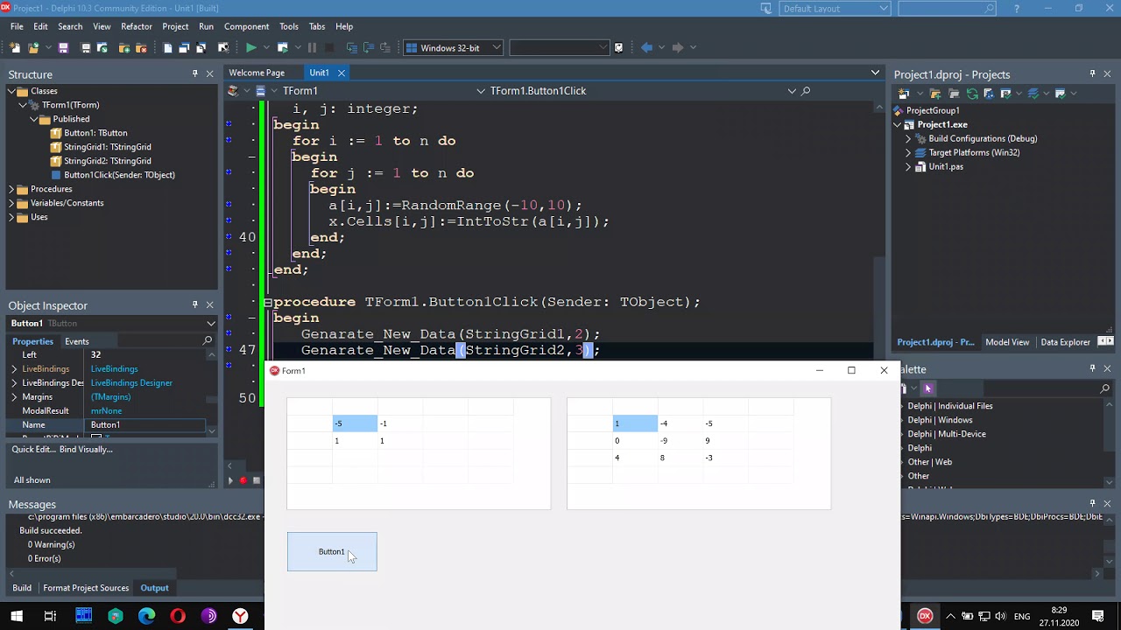Click the LiveBindings Designer value link
Screen dimensions: 1121x630
pos(131,383)
